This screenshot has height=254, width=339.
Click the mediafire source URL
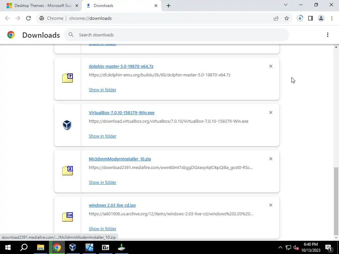click(x=171, y=168)
